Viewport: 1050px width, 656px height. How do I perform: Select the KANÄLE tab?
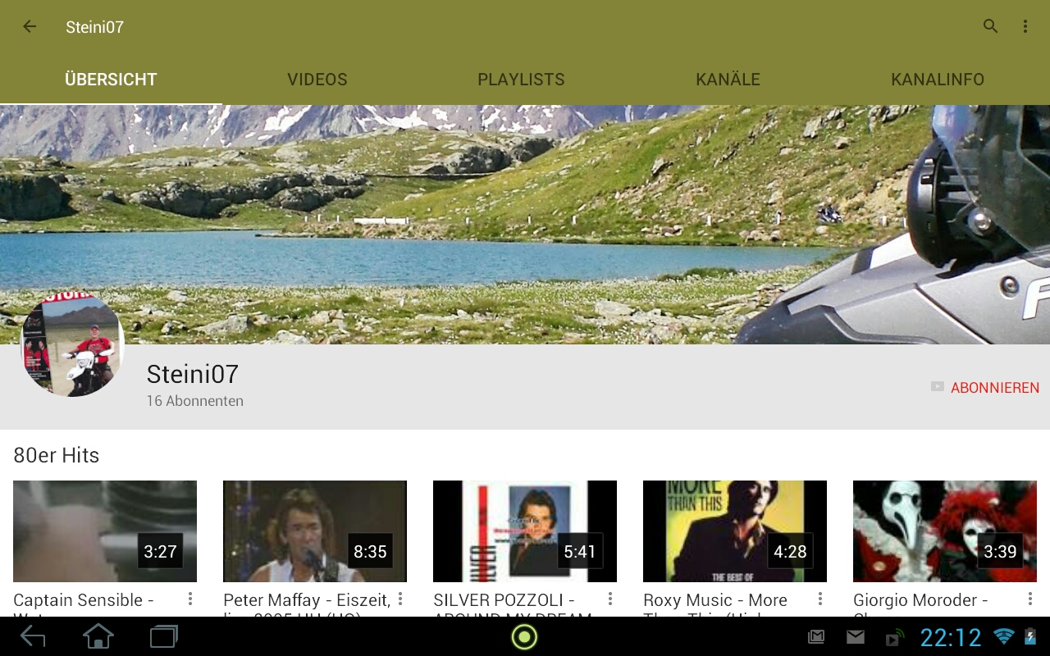728,80
